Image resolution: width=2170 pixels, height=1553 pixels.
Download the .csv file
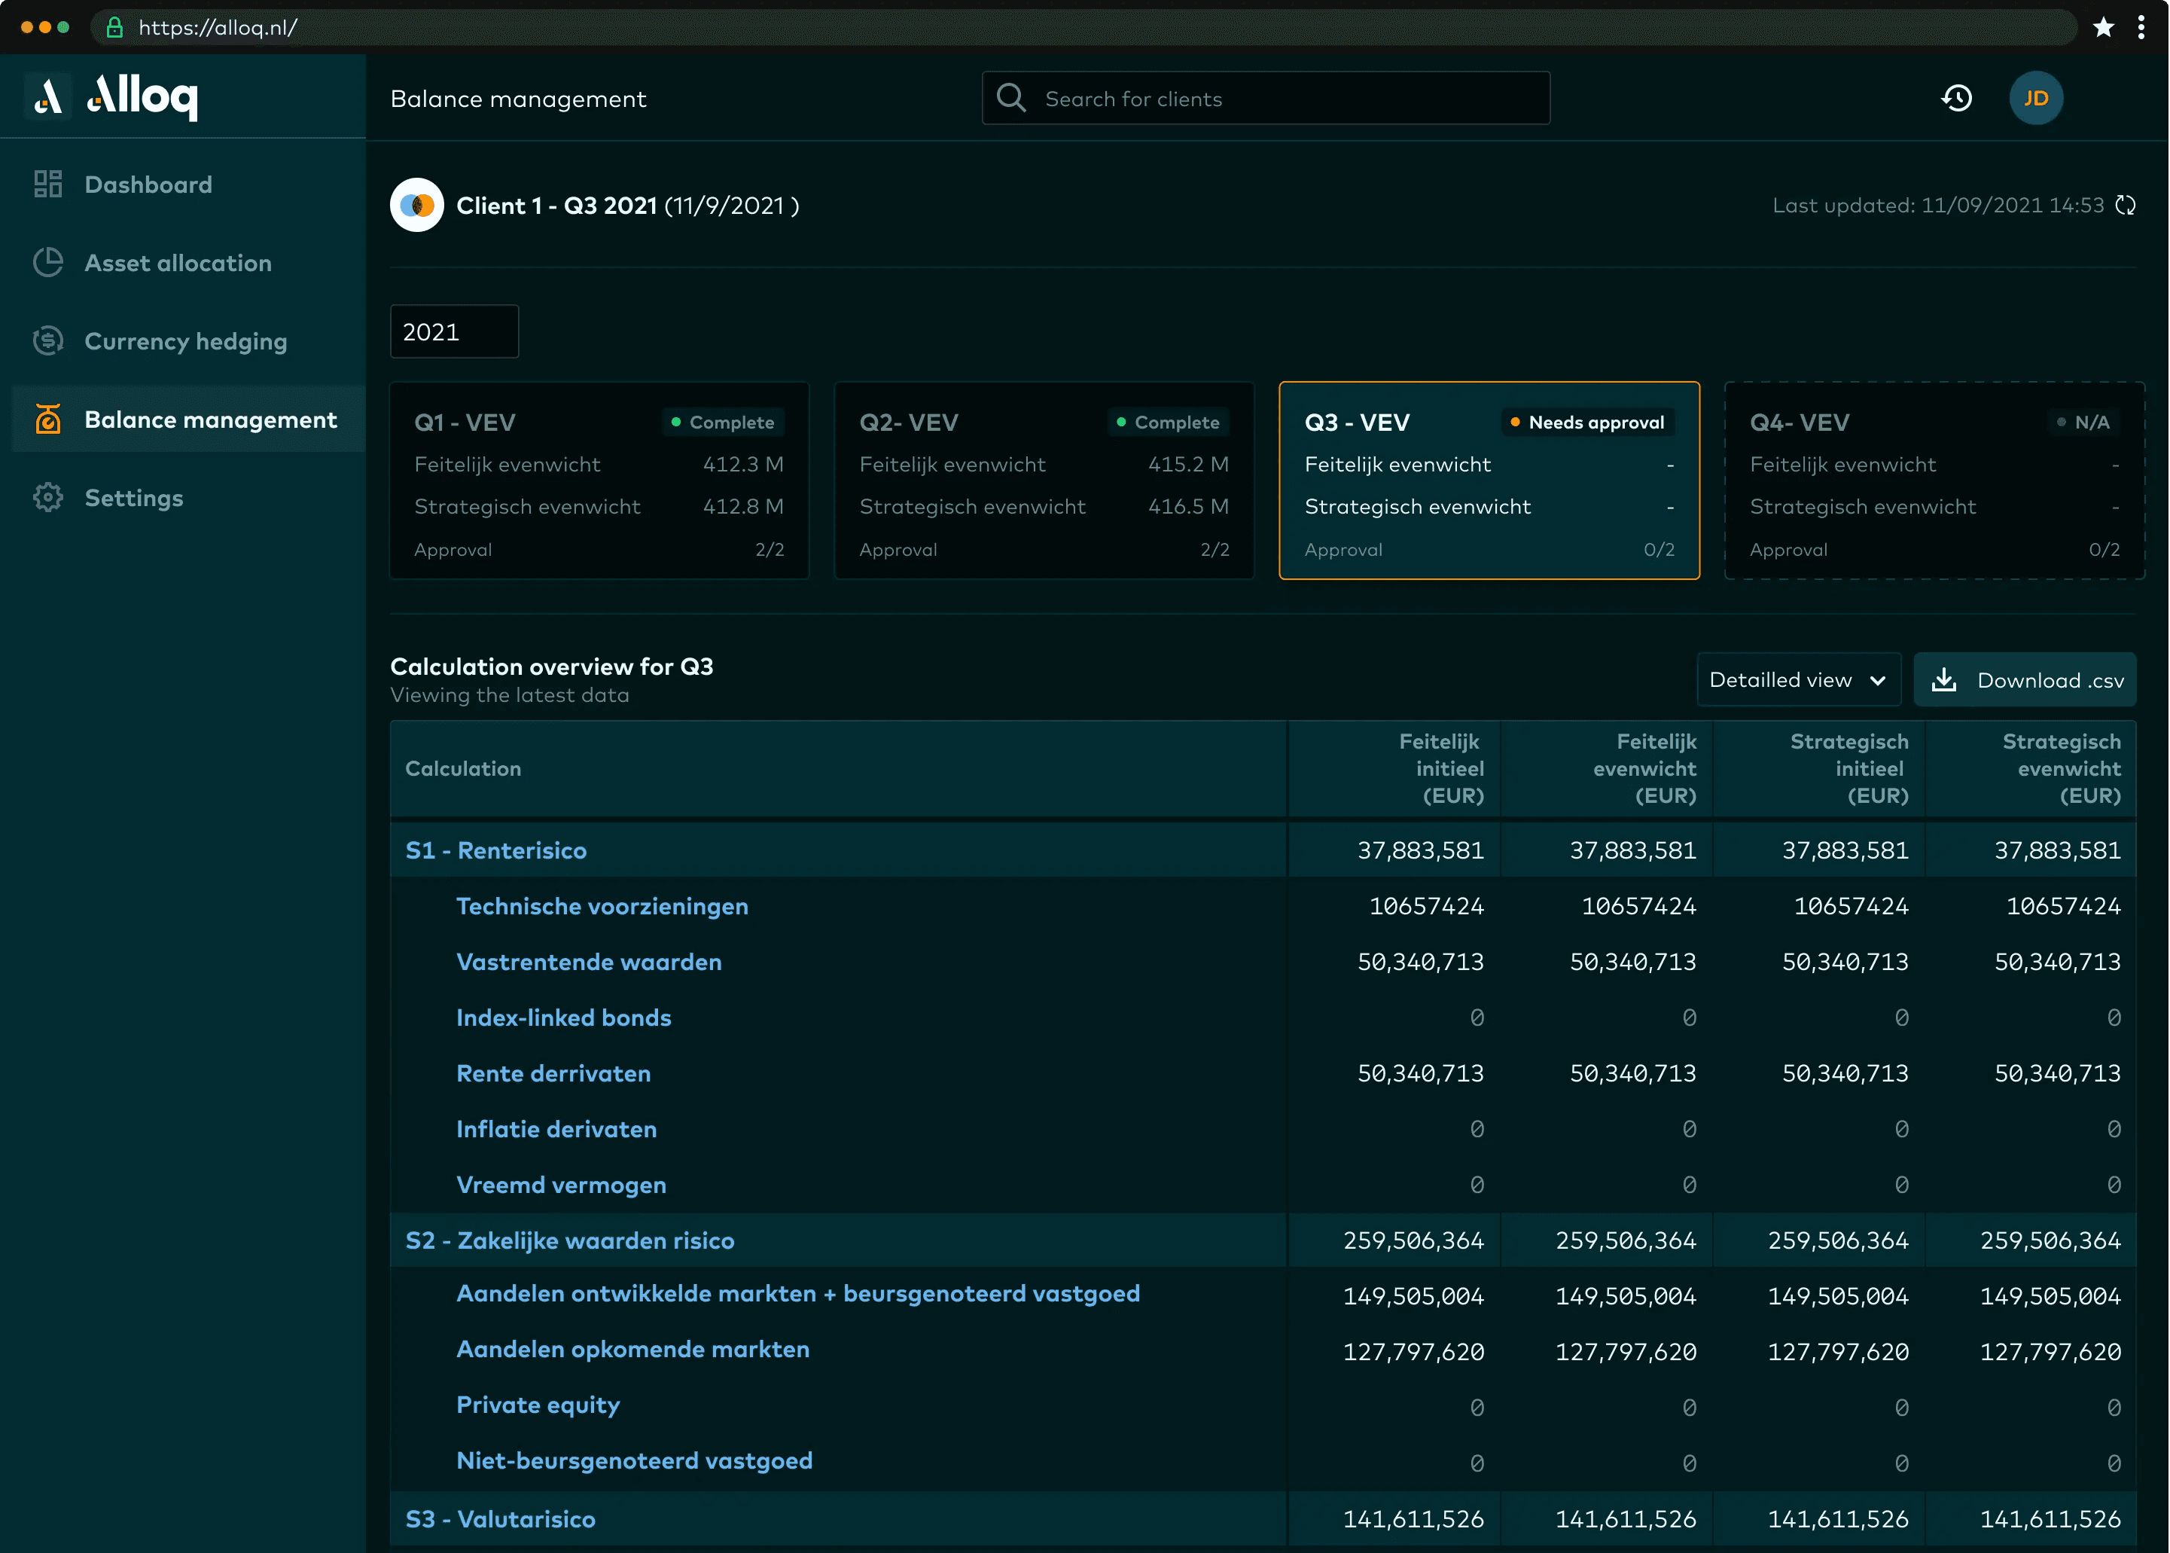pyautogui.click(x=2025, y=680)
